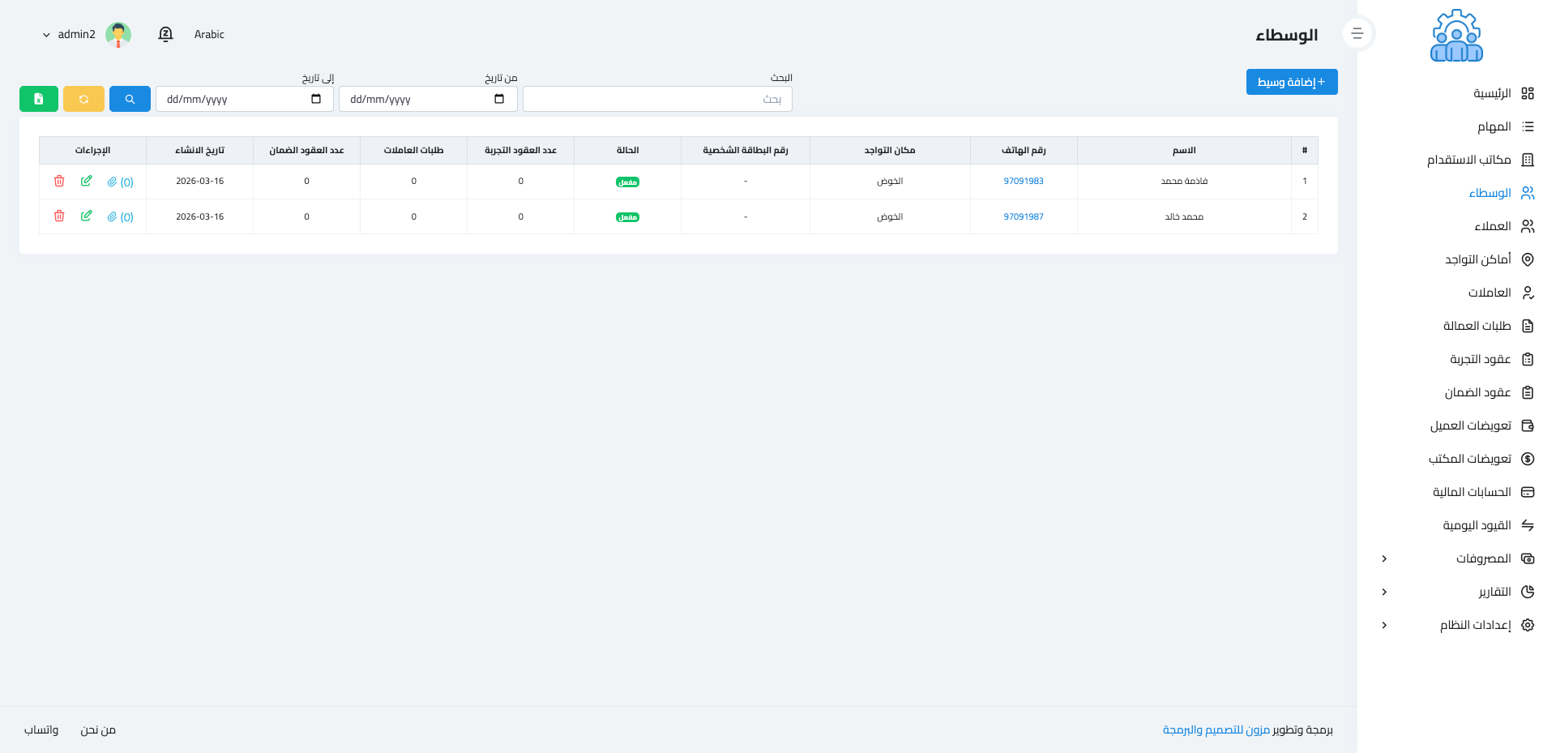Delete the first broker row via trash icon
This screenshot has width=1556, height=753.
[59, 181]
